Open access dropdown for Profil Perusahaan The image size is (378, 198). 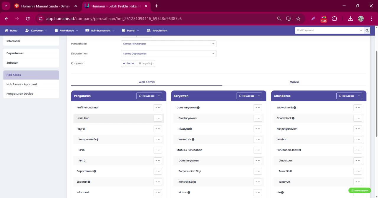(158, 108)
